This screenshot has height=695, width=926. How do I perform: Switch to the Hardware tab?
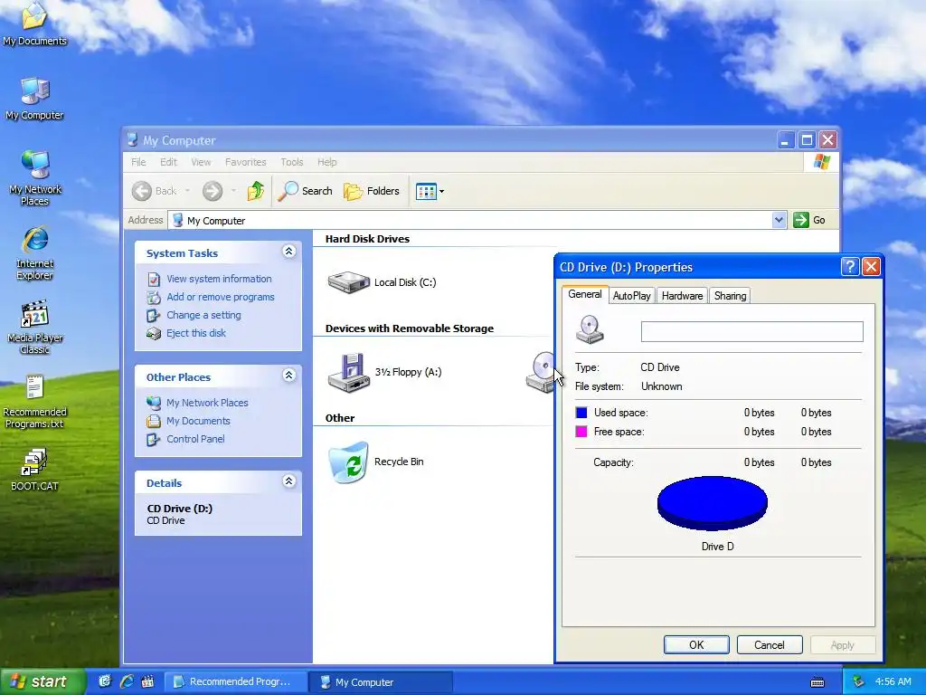point(682,296)
